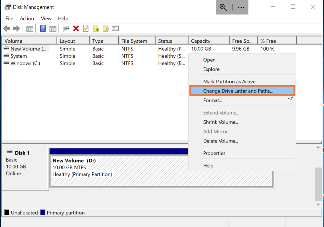Viewport: 324px width, 227px height.
Task: Select the Disk 1 label panel
Action: (25, 168)
